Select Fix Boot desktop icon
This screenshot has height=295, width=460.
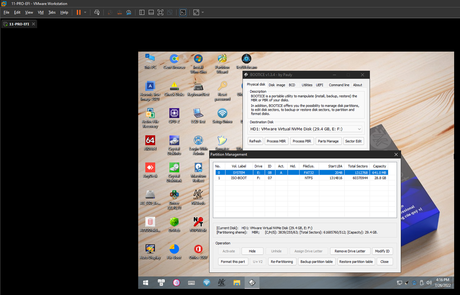tap(174, 252)
